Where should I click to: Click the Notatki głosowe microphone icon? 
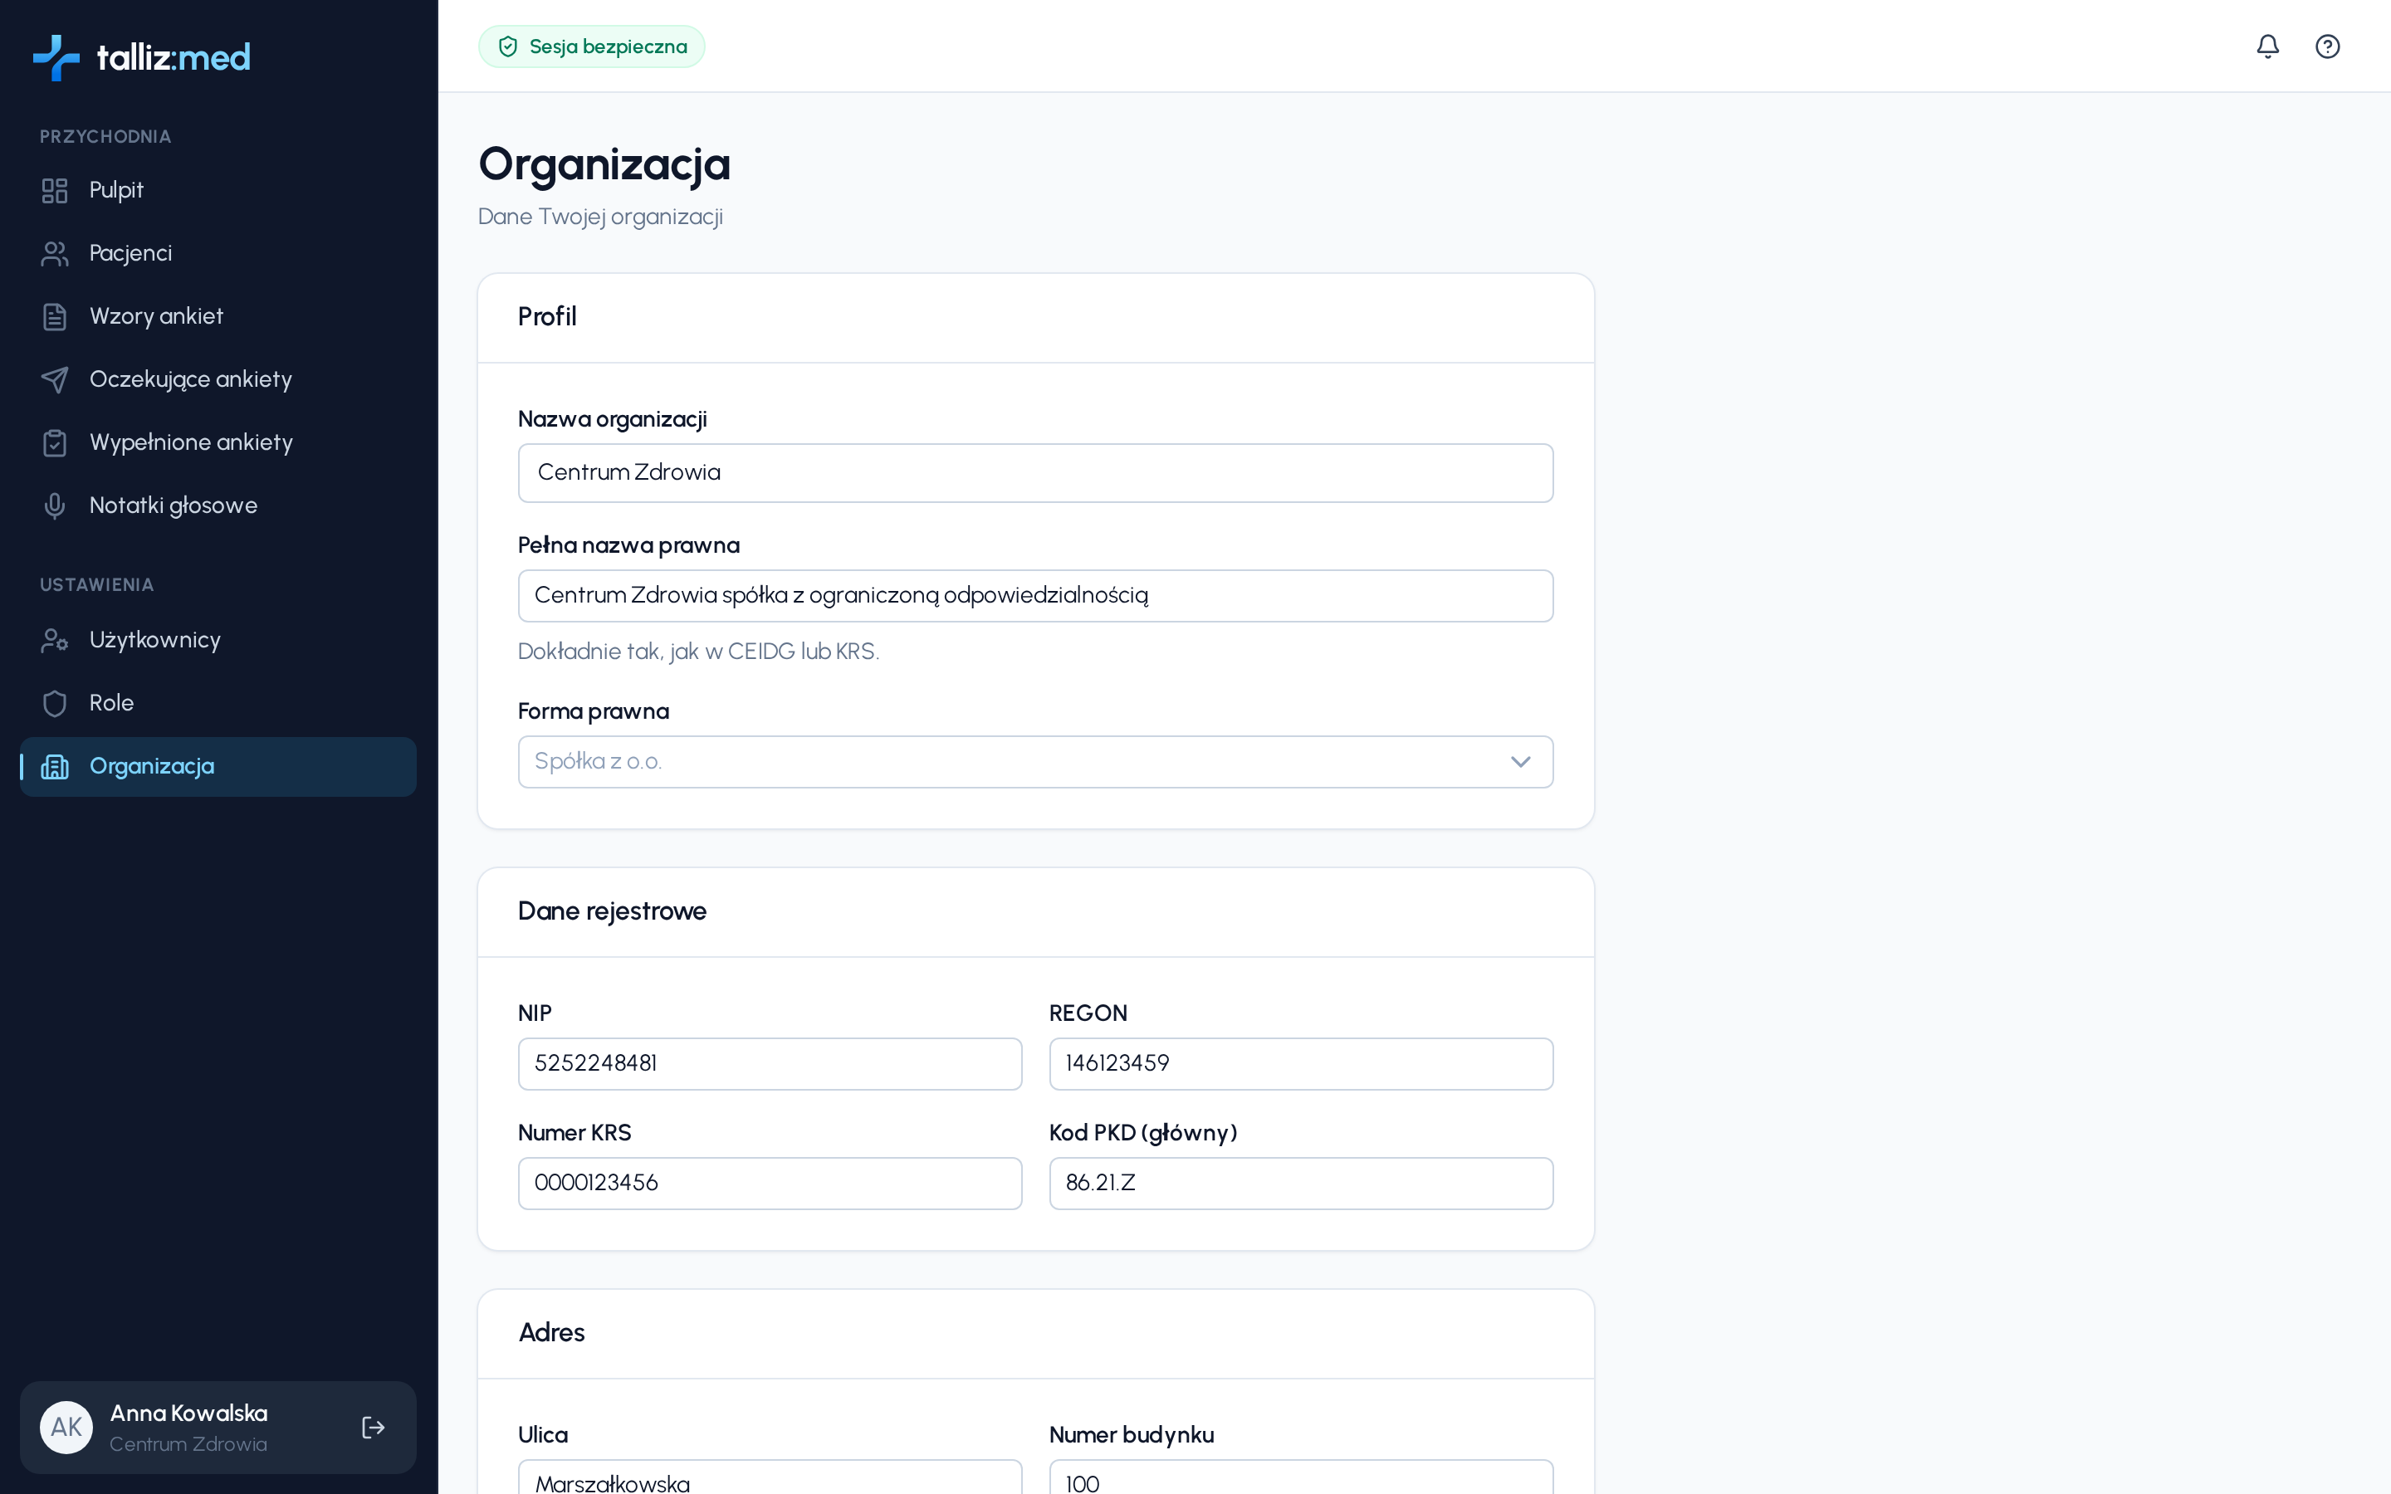[54, 506]
